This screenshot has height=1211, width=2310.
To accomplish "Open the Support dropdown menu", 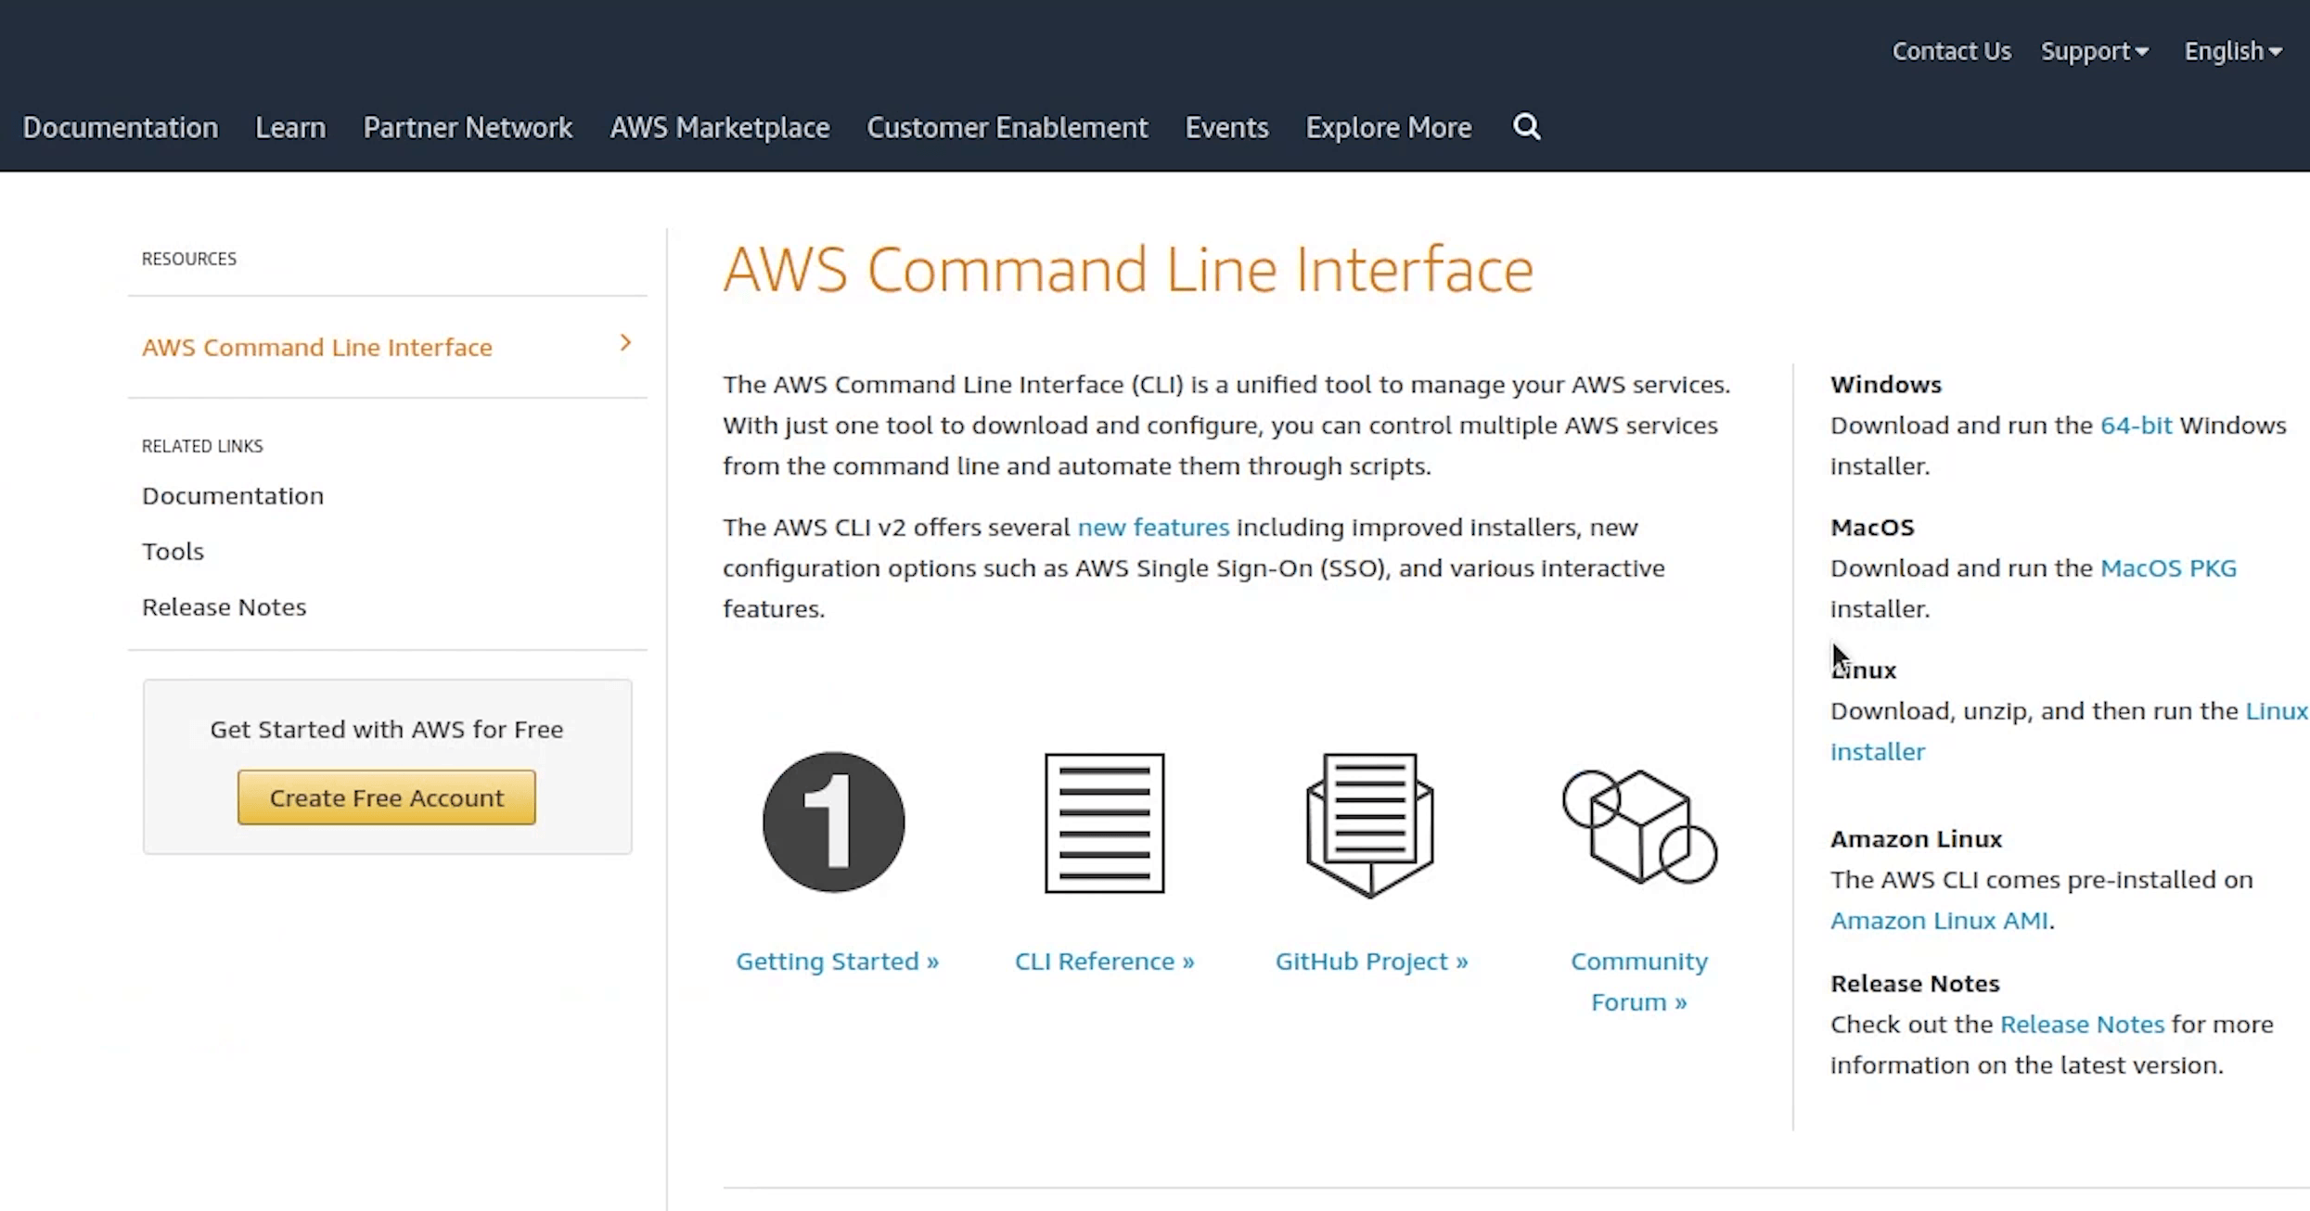I will click(x=2094, y=51).
